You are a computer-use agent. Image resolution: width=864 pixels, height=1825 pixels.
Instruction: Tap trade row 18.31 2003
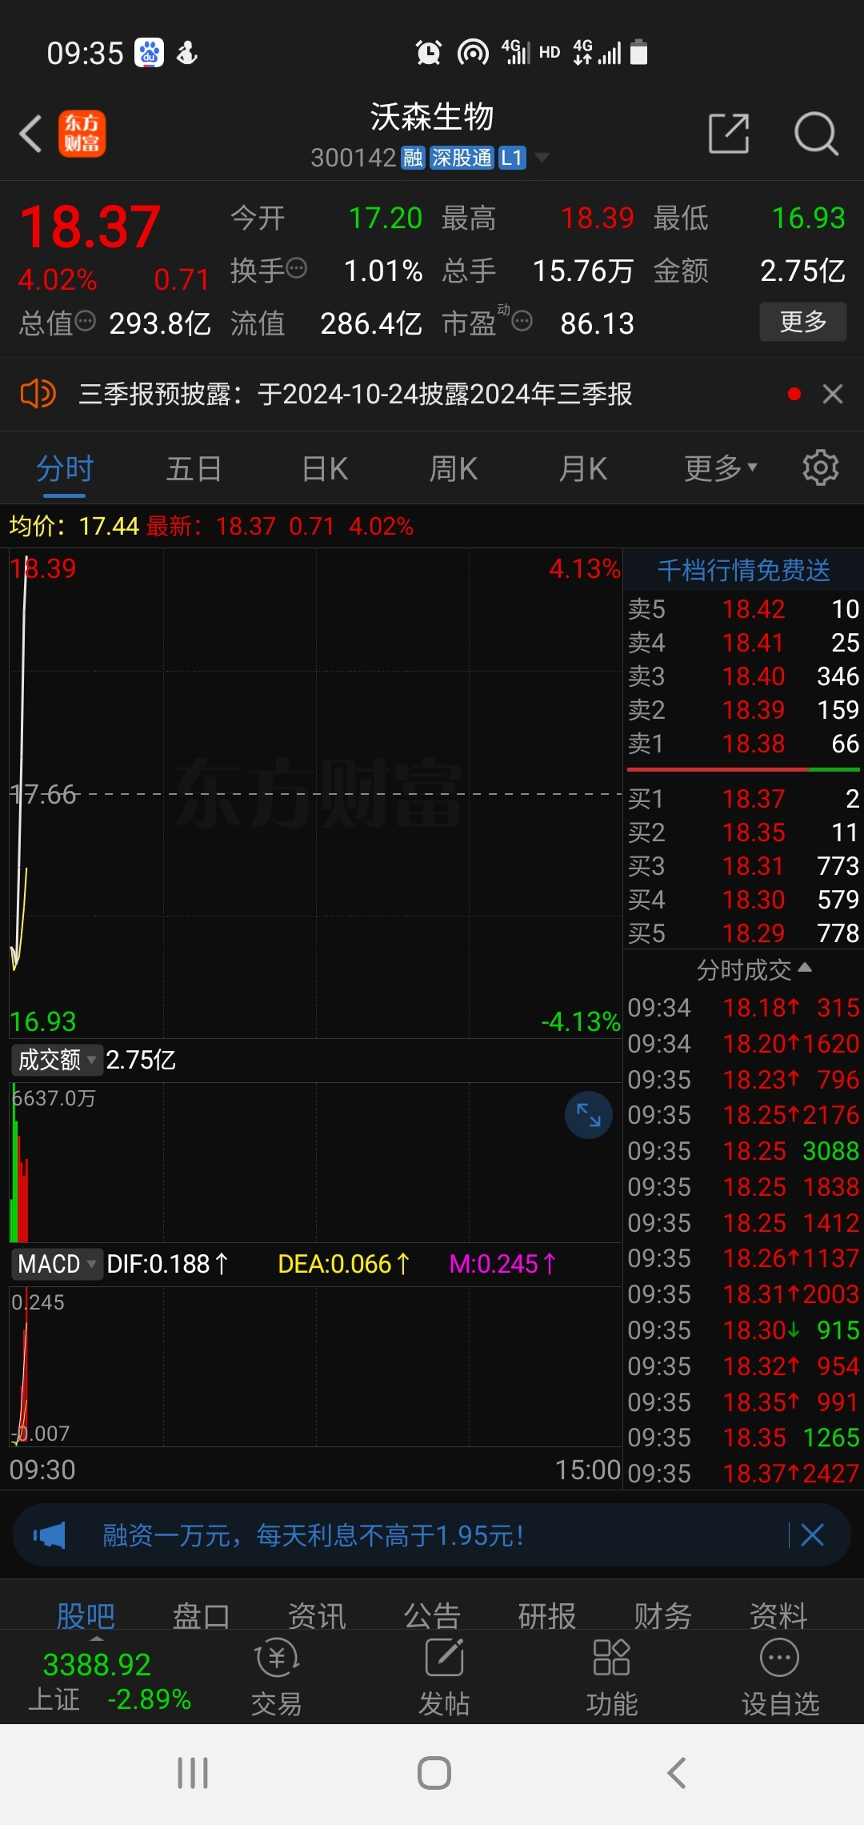[x=743, y=1294]
